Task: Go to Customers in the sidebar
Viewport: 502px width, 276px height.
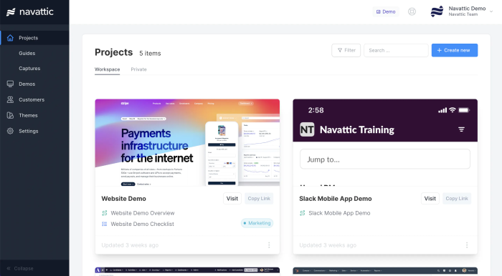Action: [32, 99]
